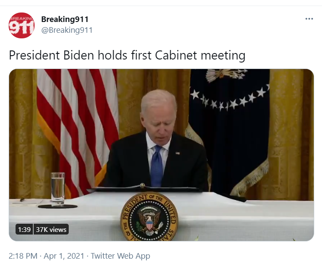The height and width of the screenshot is (269, 322).
Task: Click the pen beside the water glass
Action: click(22, 200)
